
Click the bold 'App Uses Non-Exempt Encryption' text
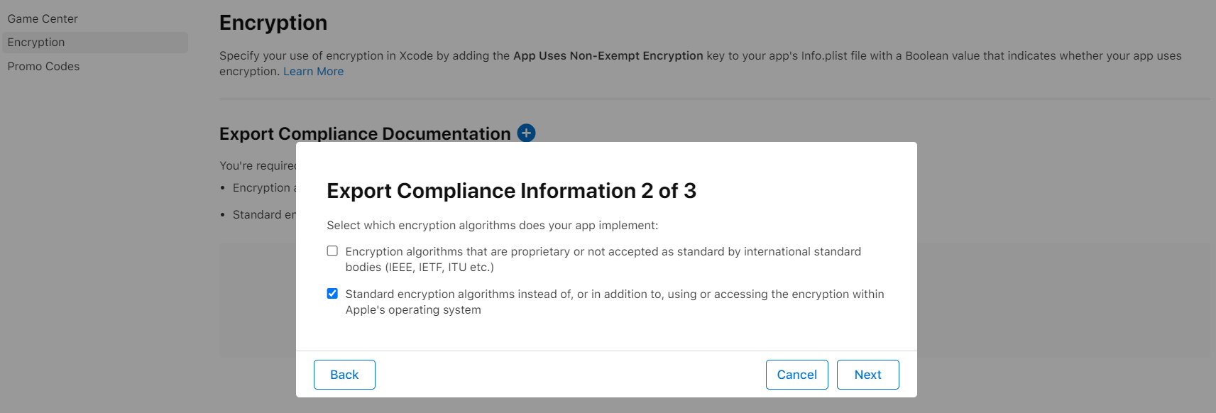point(608,56)
